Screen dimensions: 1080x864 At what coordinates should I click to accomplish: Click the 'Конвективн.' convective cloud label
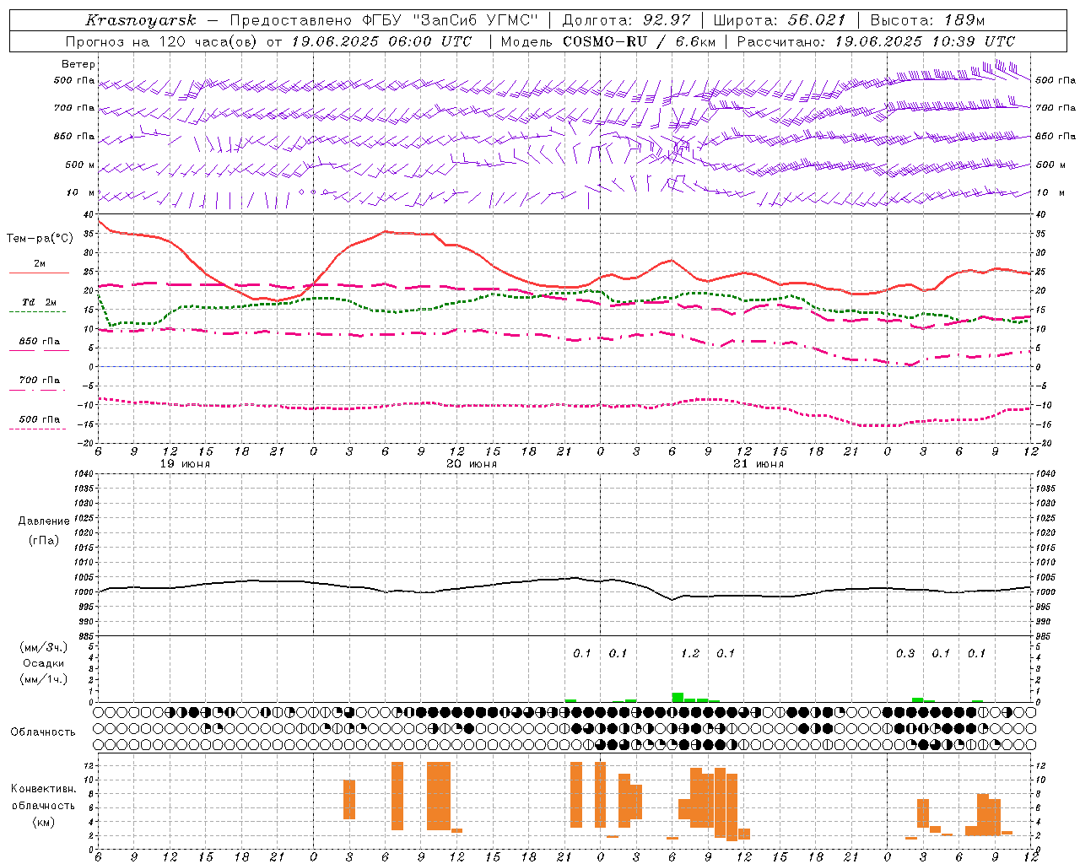point(43,789)
